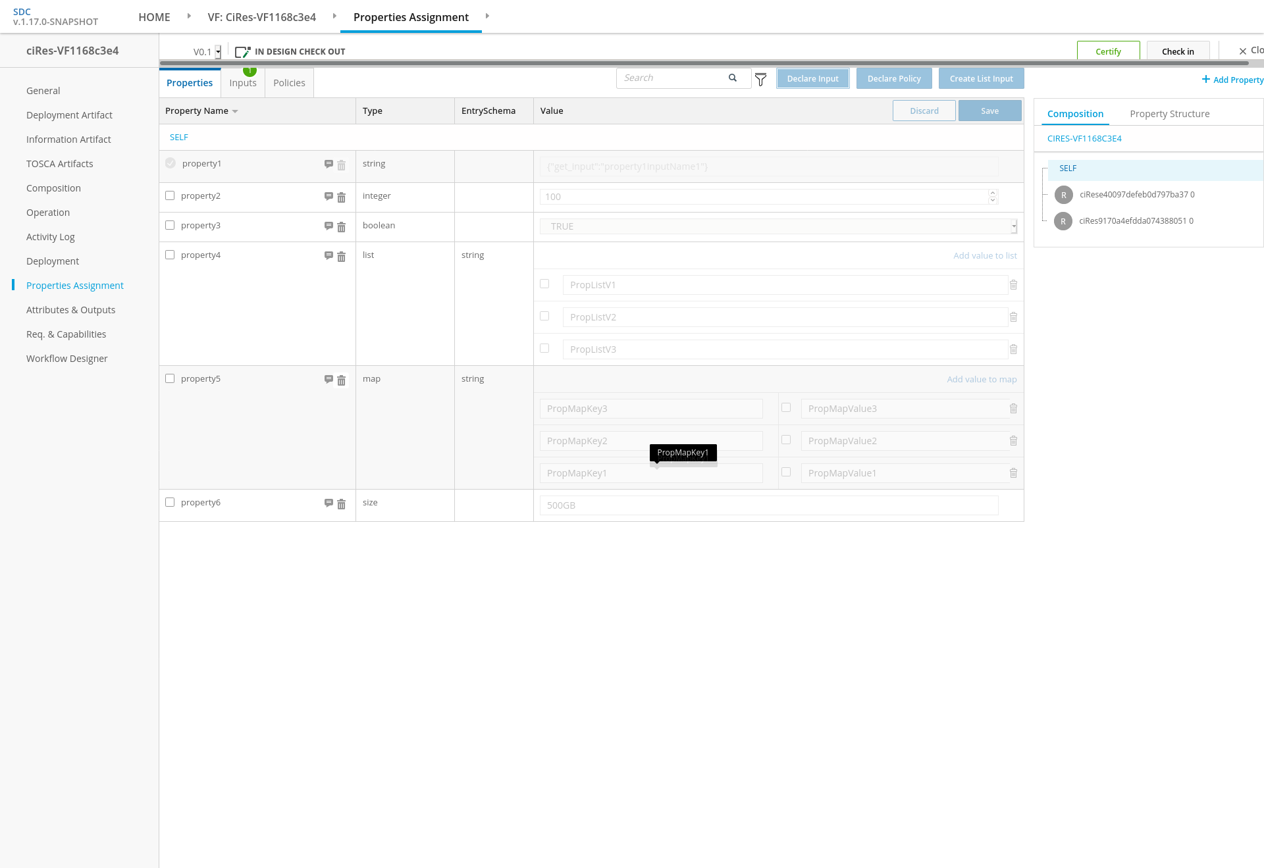The image size is (1264, 868).
Task: Switch to the Policies tab
Action: (x=289, y=83)
